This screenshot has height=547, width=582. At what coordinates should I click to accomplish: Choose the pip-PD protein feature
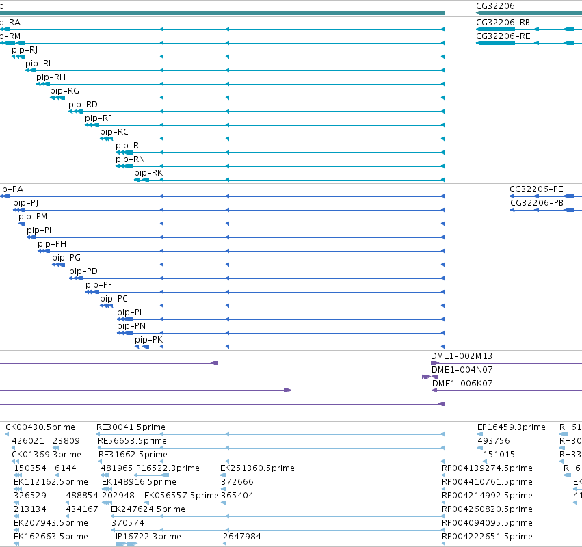[83, 271]
